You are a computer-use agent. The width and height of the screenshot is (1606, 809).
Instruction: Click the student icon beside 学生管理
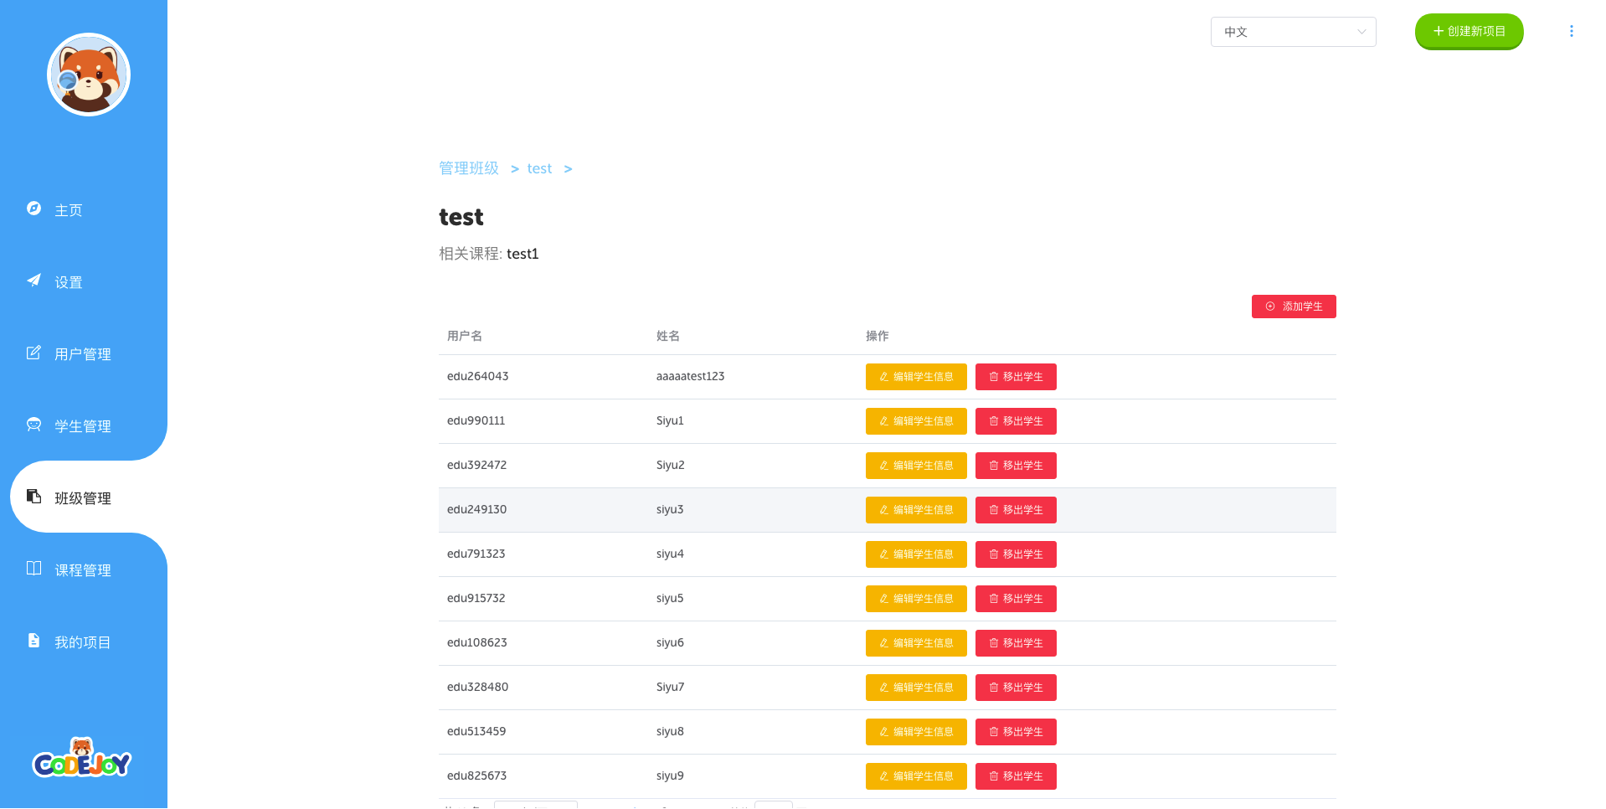pyautogui.click(x=33, y=425)
